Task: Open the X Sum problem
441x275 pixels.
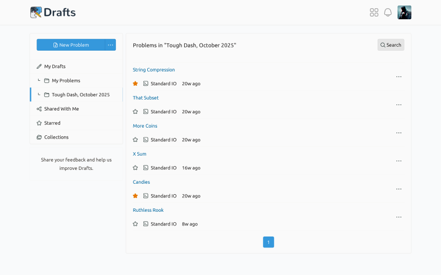Action: click(139, 154)
